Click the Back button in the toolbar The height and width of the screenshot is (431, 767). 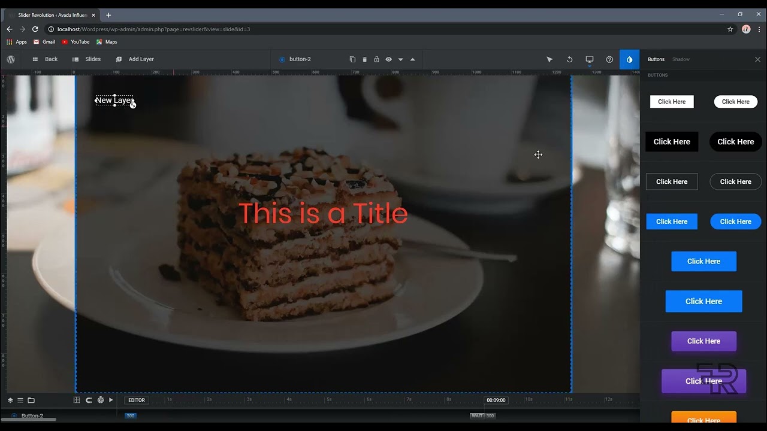point(45,59)
